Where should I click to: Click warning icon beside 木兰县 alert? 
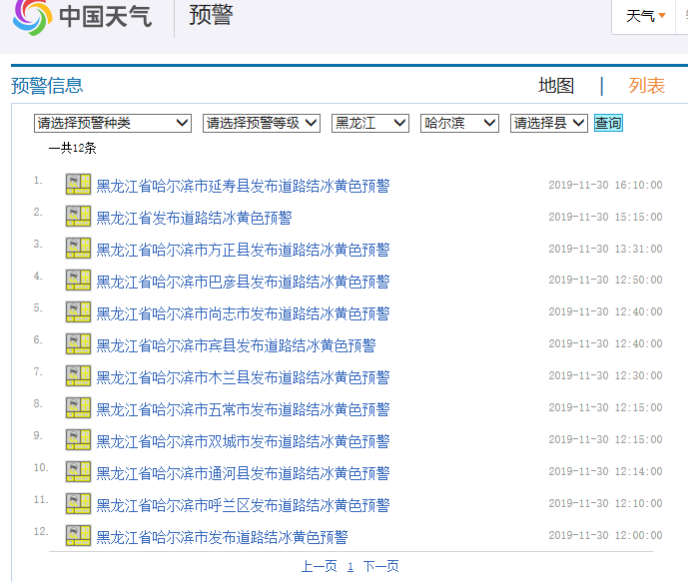(78, 376)
